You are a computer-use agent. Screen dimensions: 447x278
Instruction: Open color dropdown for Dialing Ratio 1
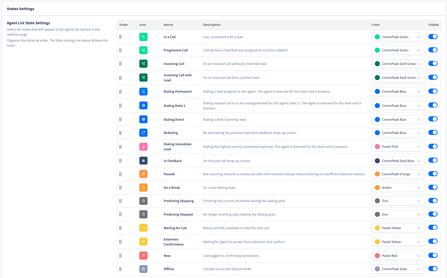click(x=398, y=106)
